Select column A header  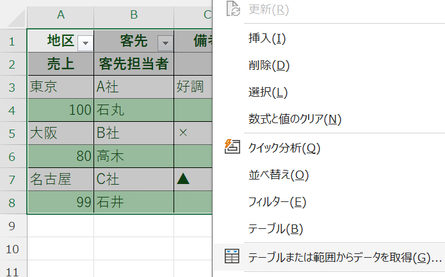point(61,15)
